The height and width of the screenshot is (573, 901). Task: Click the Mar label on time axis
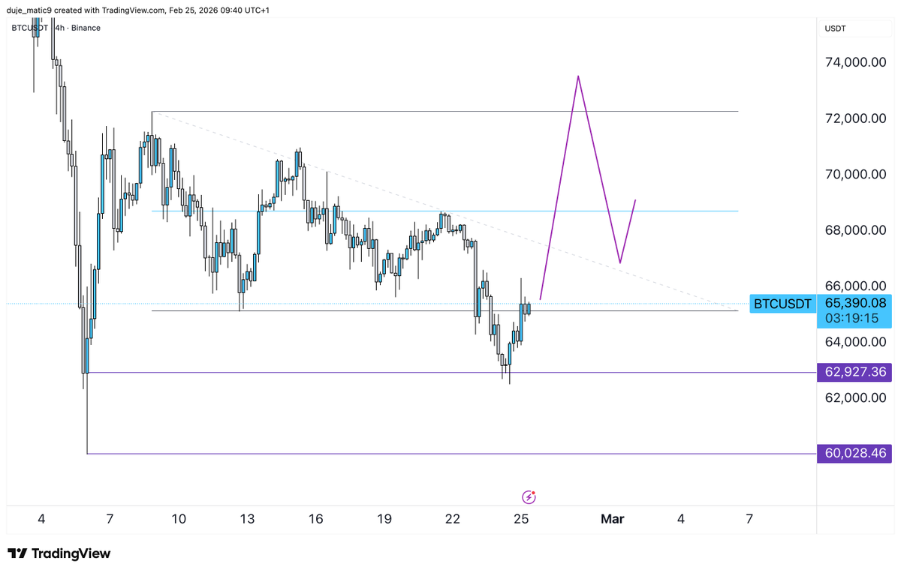[x=612, y=518]
